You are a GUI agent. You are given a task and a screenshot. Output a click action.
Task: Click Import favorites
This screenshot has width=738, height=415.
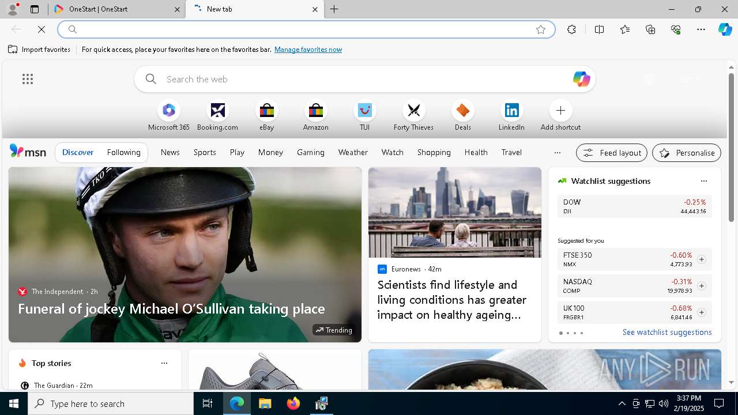point(39,50)
